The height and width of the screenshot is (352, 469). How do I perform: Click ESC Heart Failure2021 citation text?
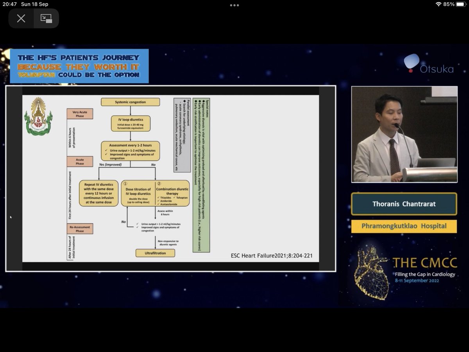272,256
